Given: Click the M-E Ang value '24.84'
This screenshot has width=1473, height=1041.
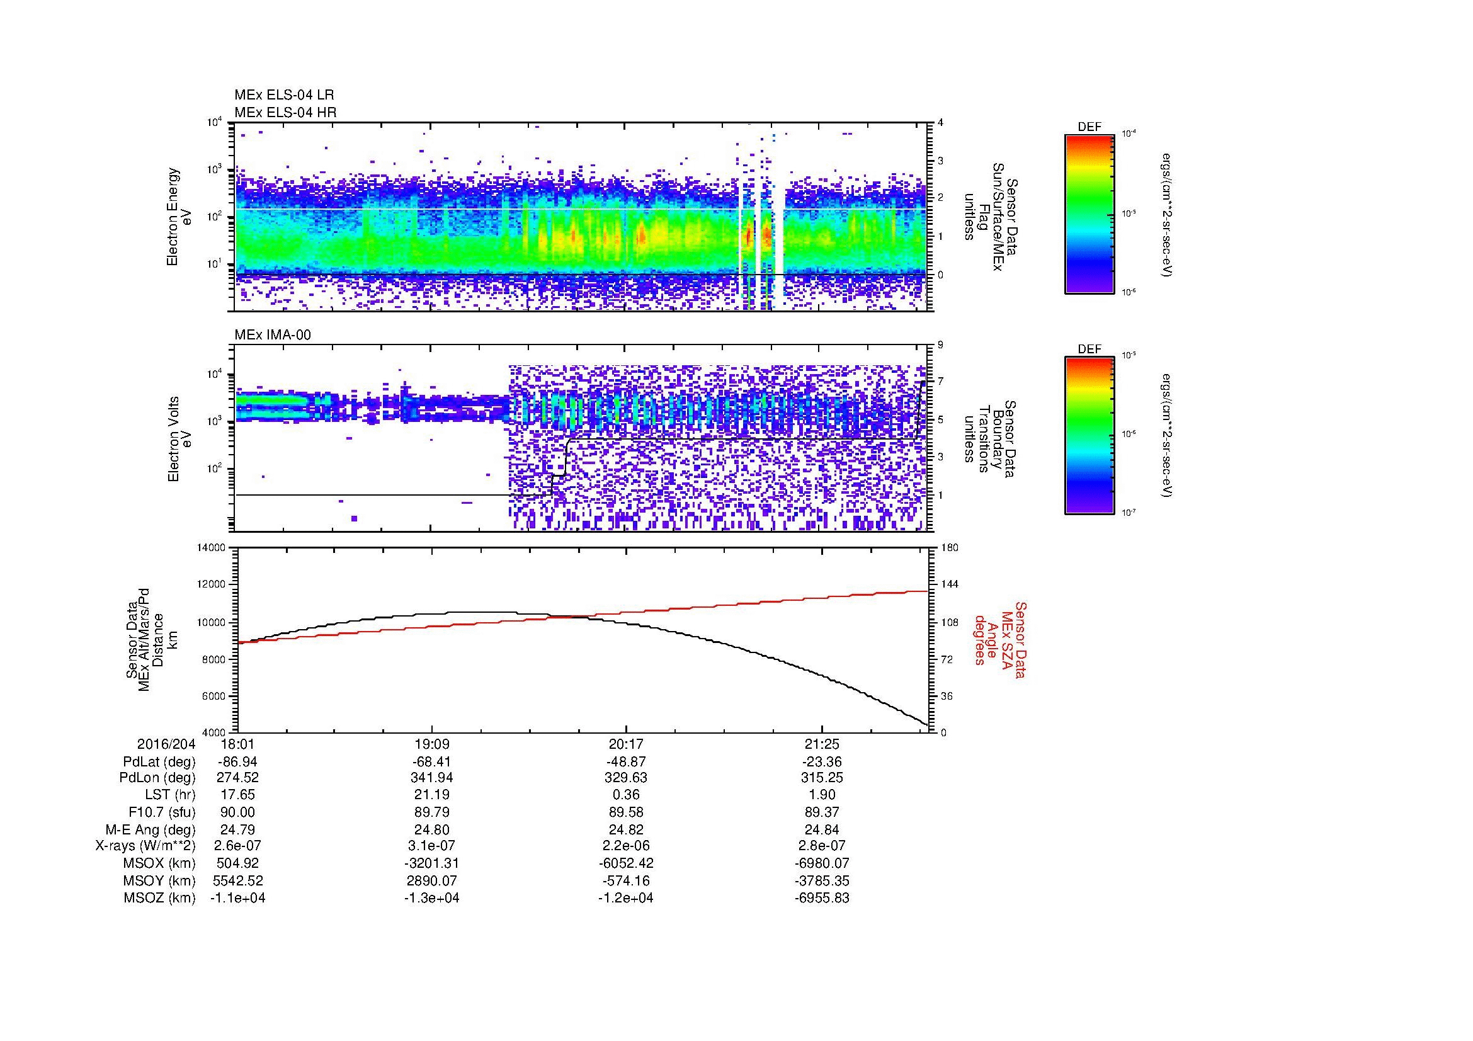Looking at the screenshot, I should [x=822, y=830].
